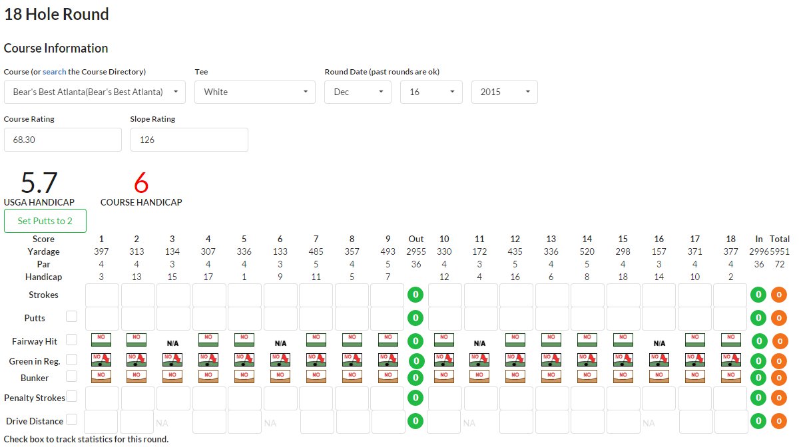799x447 pixels.
Task: Toggle Green in Reg. icon for hole 3
Action: (172, 360)
